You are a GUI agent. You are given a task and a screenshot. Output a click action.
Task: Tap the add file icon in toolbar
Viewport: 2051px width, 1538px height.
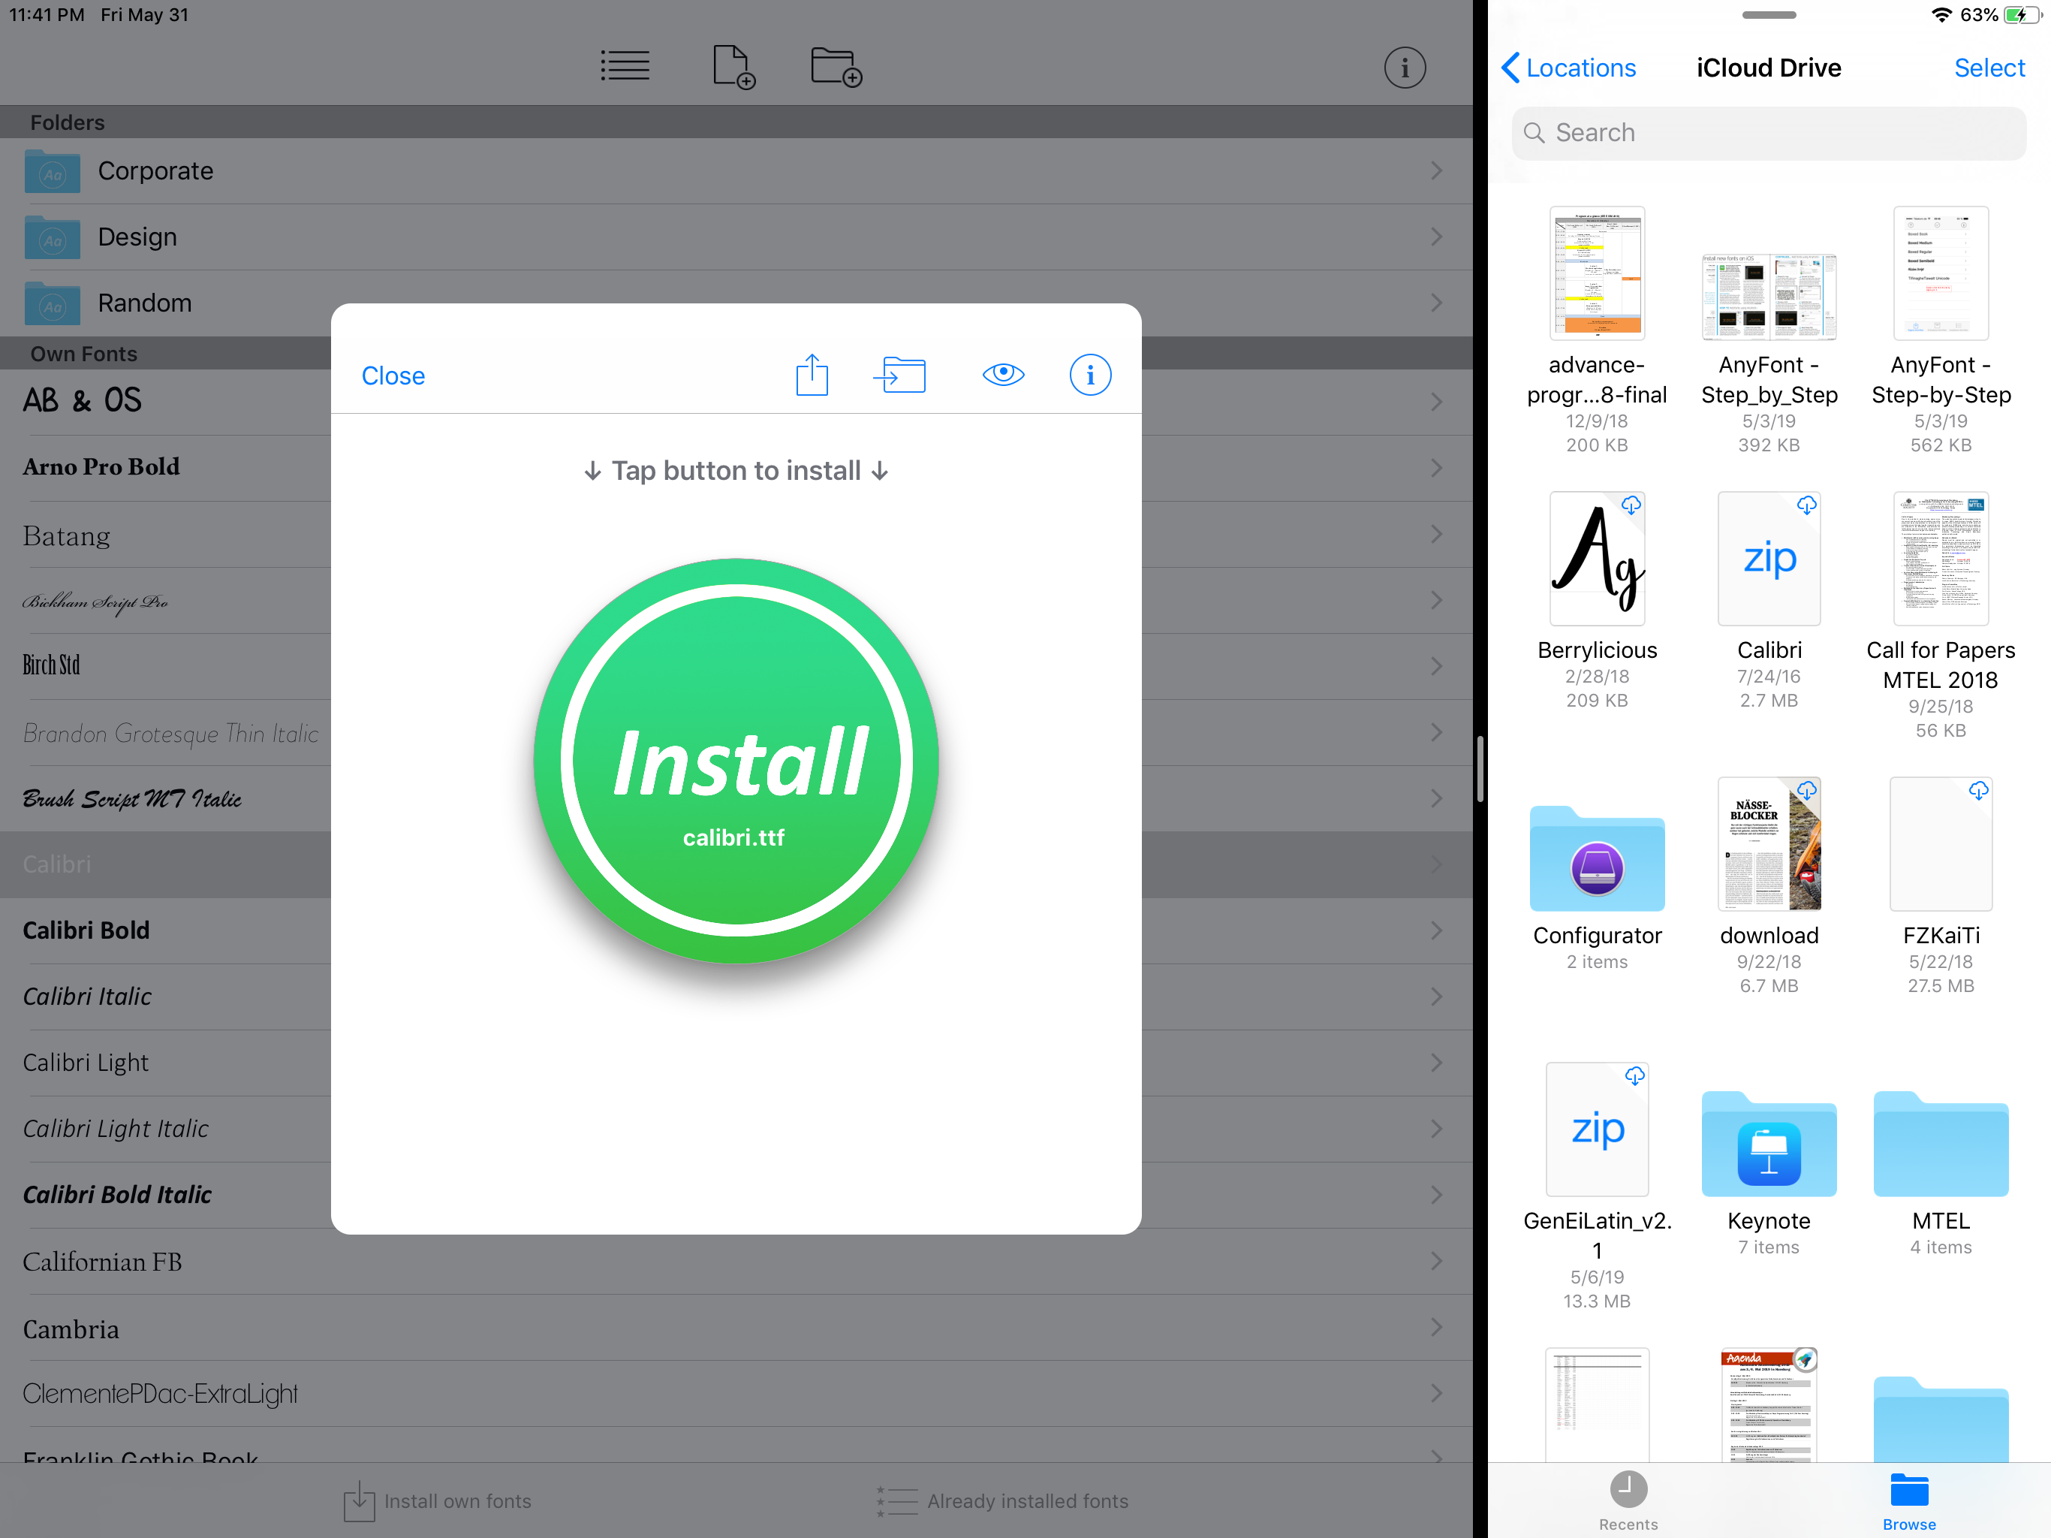[x=733, y=67]
